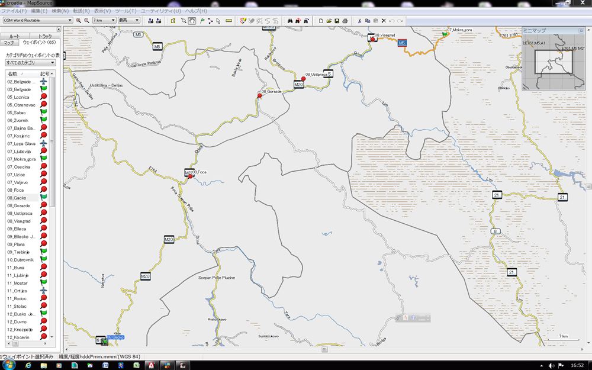
Task: Close the ミニマップ mini map panel
Action: pos(581,31)
